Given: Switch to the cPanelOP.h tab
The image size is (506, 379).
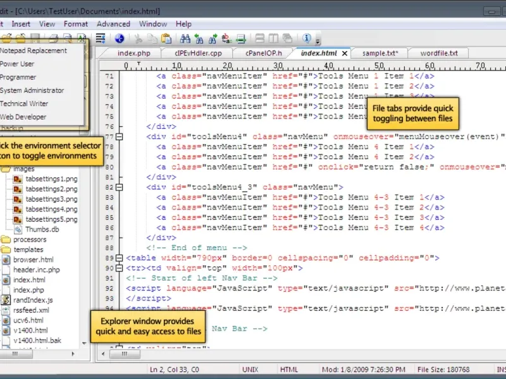Looking at the screenshot, I should (x=264, y=53).
